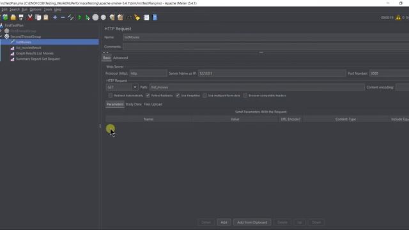Viewport: 409px width, 230px height.
Task: Select the Summary Report Get Request tree item
Action: [38, 59]
